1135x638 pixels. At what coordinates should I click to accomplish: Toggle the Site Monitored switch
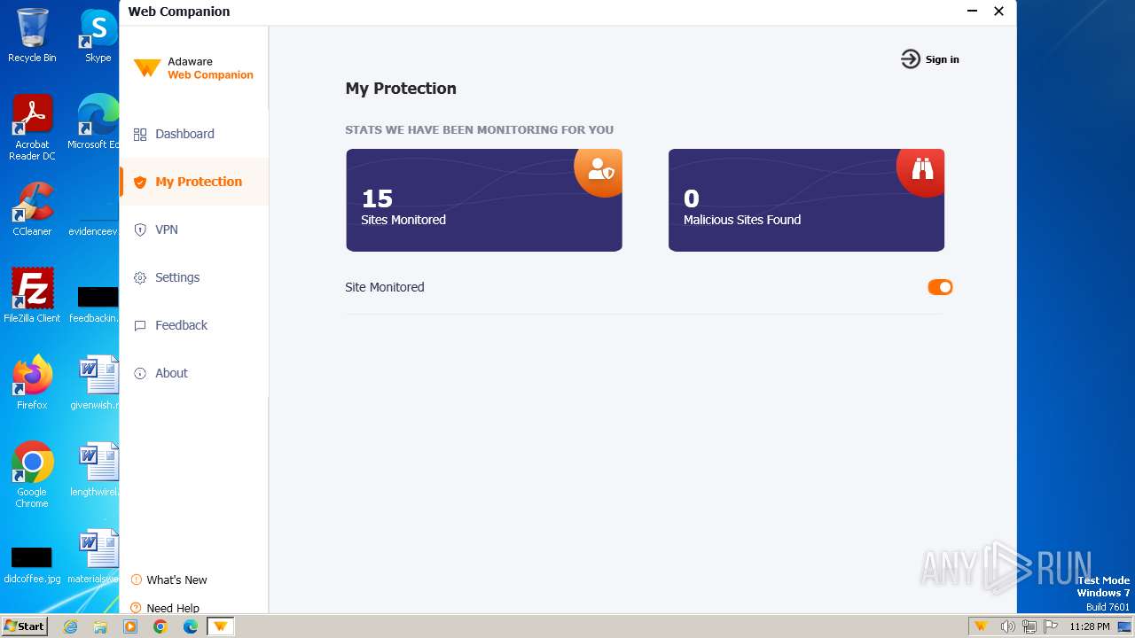pyautogui.click(x=940, y=287)
